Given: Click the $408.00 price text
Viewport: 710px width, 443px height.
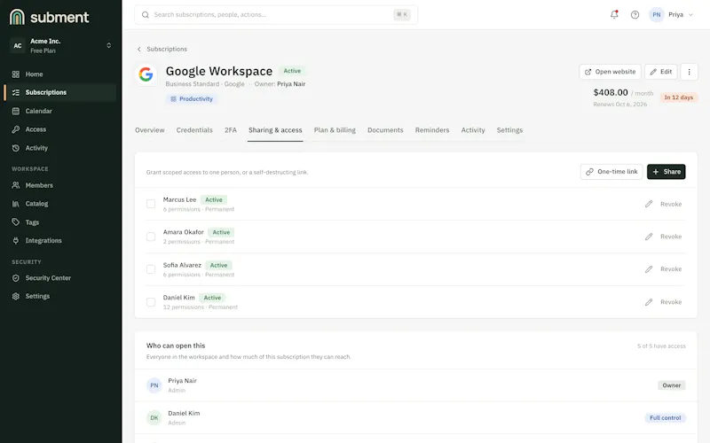Looking at the screenshot, I should click(x=611, y=93).
